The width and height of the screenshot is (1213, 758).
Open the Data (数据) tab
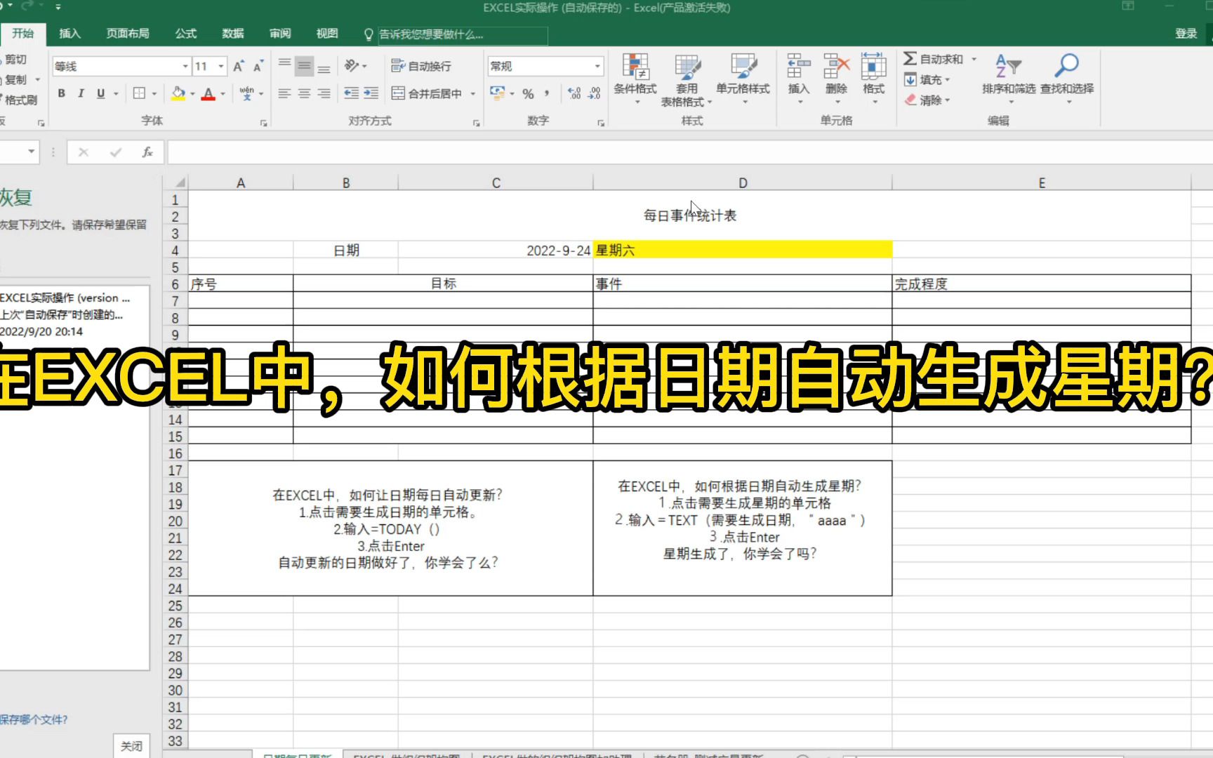click(x=233, y=34)
